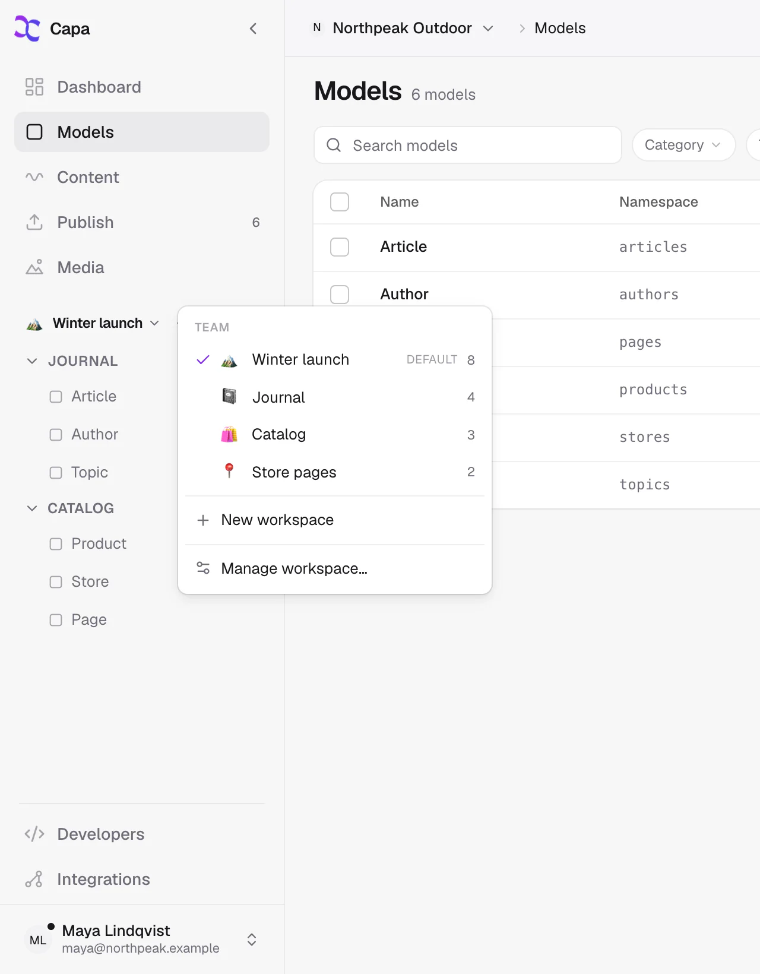Viewport: 760px width, 974px height.
Task: Click the Store pages pin icon
Action: pyautogui.click(x=229, y=471)
